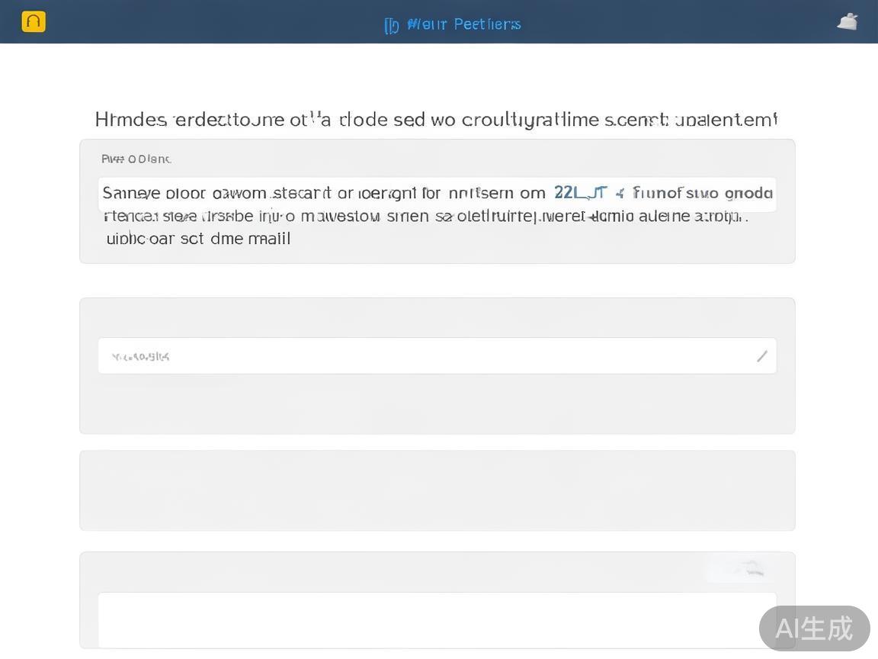Click the faded icon atop the bottom card
This screenshot has width=878, height=659.
pyautogui.click(x=745, y=567)
